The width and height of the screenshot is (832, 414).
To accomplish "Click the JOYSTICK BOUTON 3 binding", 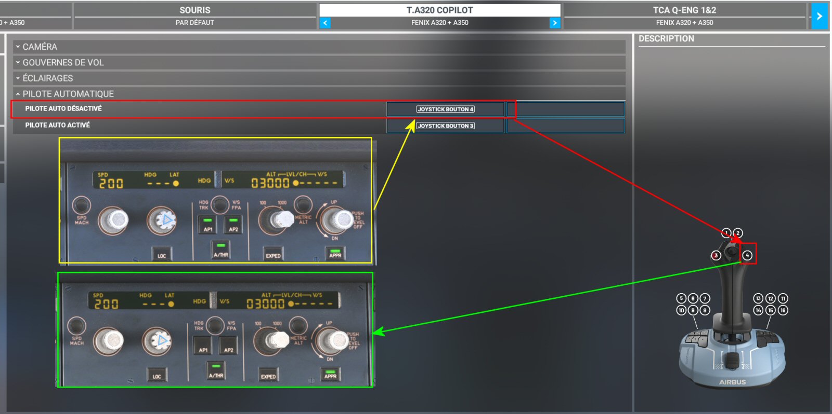I will (x=446, y=126).
